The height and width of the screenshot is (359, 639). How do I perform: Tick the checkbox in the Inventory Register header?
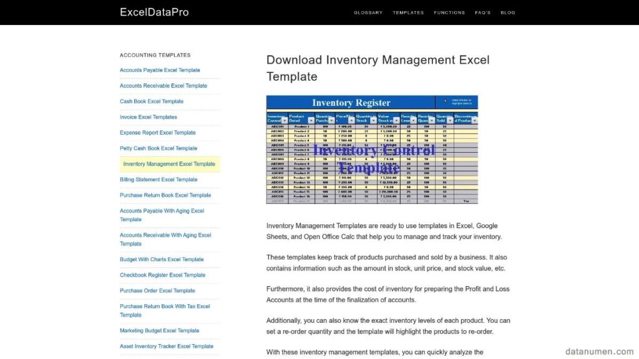(x=445, y=100)
